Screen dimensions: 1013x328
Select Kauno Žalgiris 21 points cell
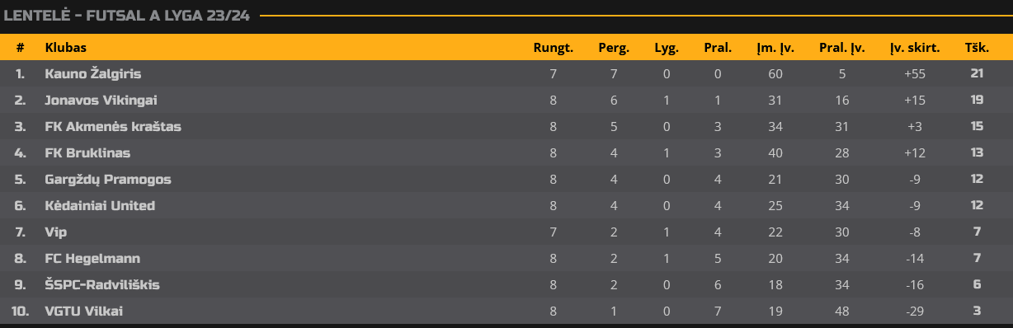977,73
